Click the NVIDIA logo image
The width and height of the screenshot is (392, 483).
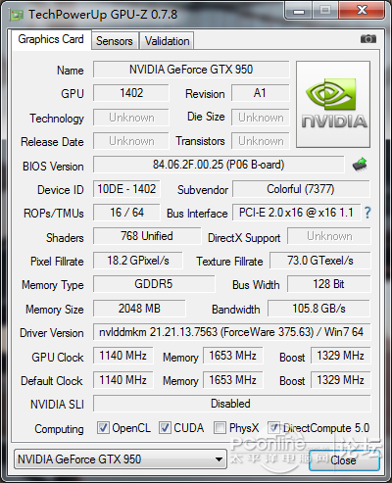pyautogui.click(x=333, y=104)
